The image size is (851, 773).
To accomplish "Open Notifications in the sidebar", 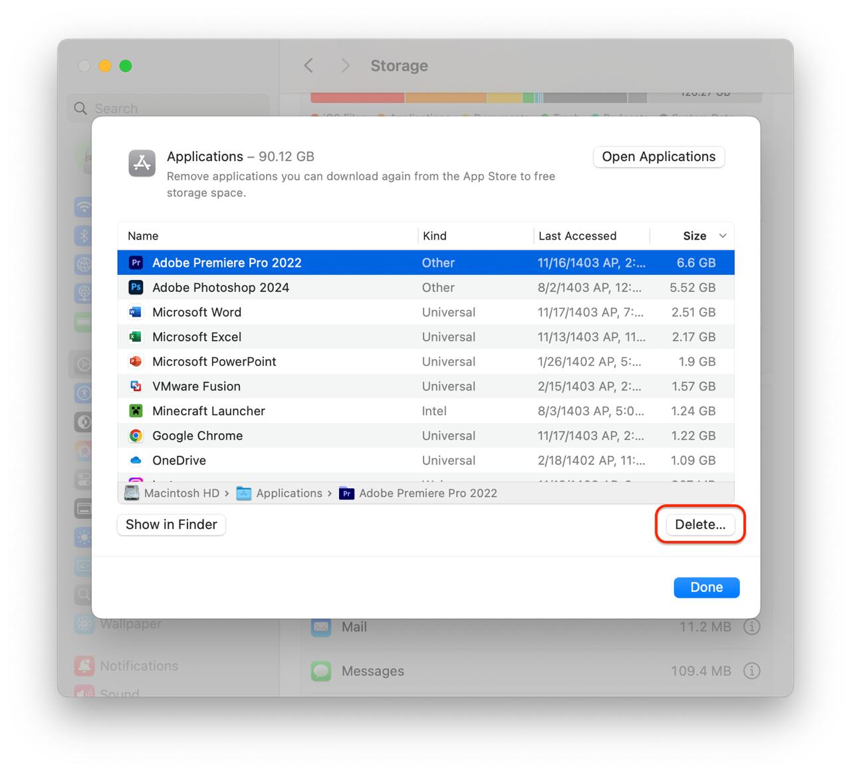I will pyautogui.click(x=126, y=665).
